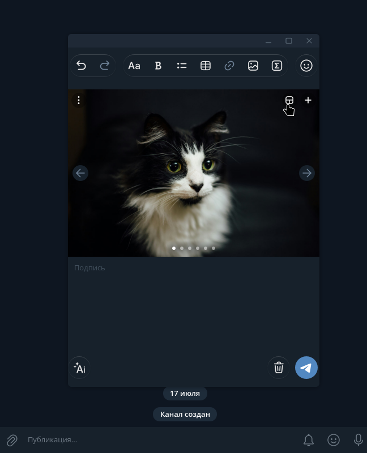
Task: Open the emoji picker in editor toolbar
Action: (306, 66)
